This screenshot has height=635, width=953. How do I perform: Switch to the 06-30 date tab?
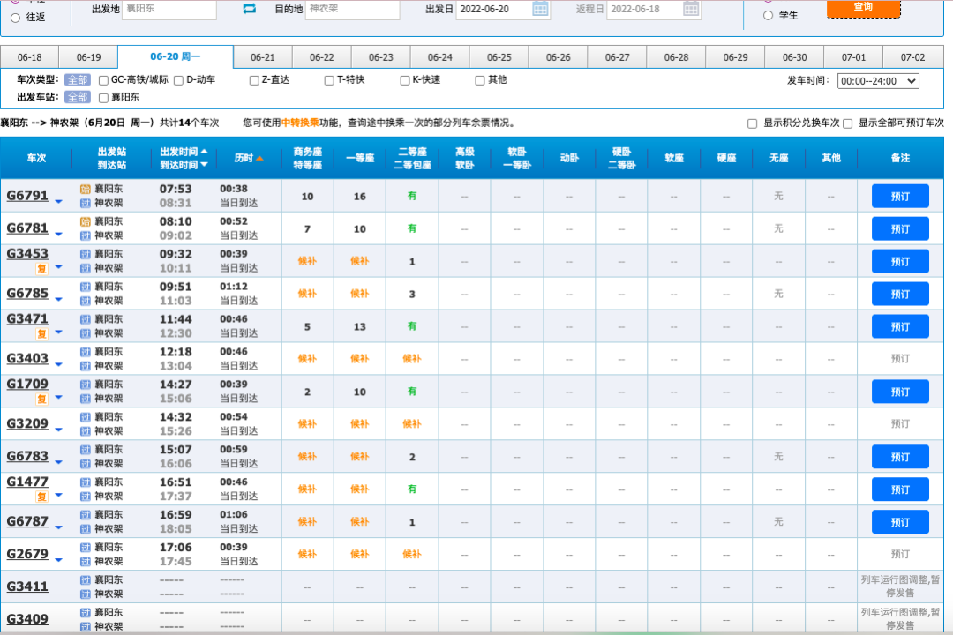pos(794,57)
